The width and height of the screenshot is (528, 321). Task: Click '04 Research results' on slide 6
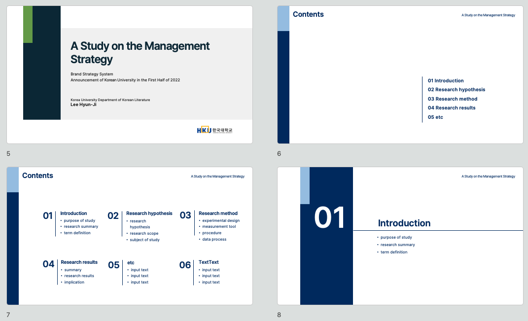(452, 108)
